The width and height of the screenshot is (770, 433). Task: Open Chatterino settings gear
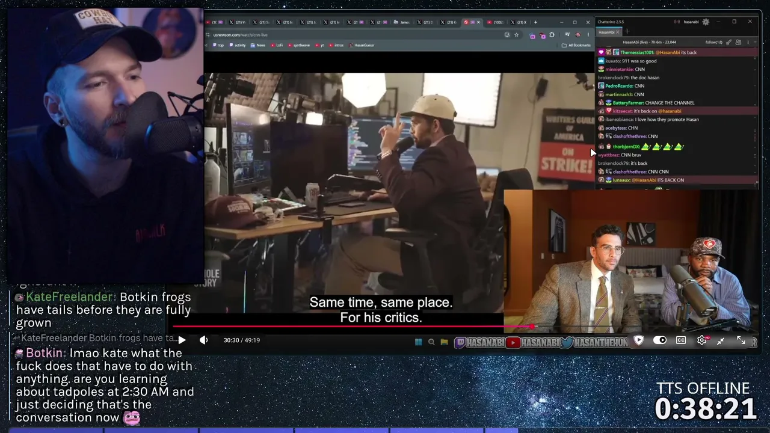tap(706, 22)
